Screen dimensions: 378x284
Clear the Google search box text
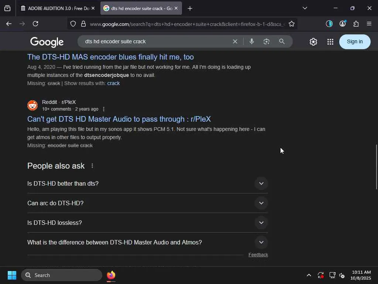click(235, 41)
